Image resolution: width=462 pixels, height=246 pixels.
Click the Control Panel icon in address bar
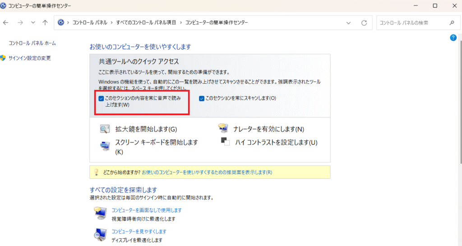coord(61,23)
